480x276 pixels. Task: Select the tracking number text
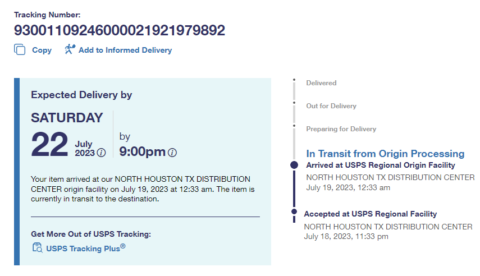click(119, 30)
